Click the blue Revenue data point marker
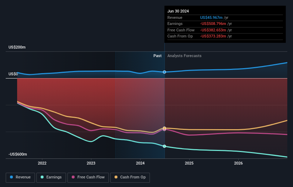The width and height of the screenshot is (293, 187). 165,72
